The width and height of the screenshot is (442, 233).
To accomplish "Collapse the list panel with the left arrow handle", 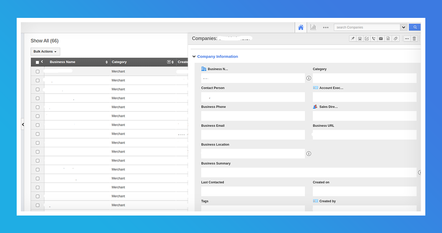I will (x=23, y=124).
